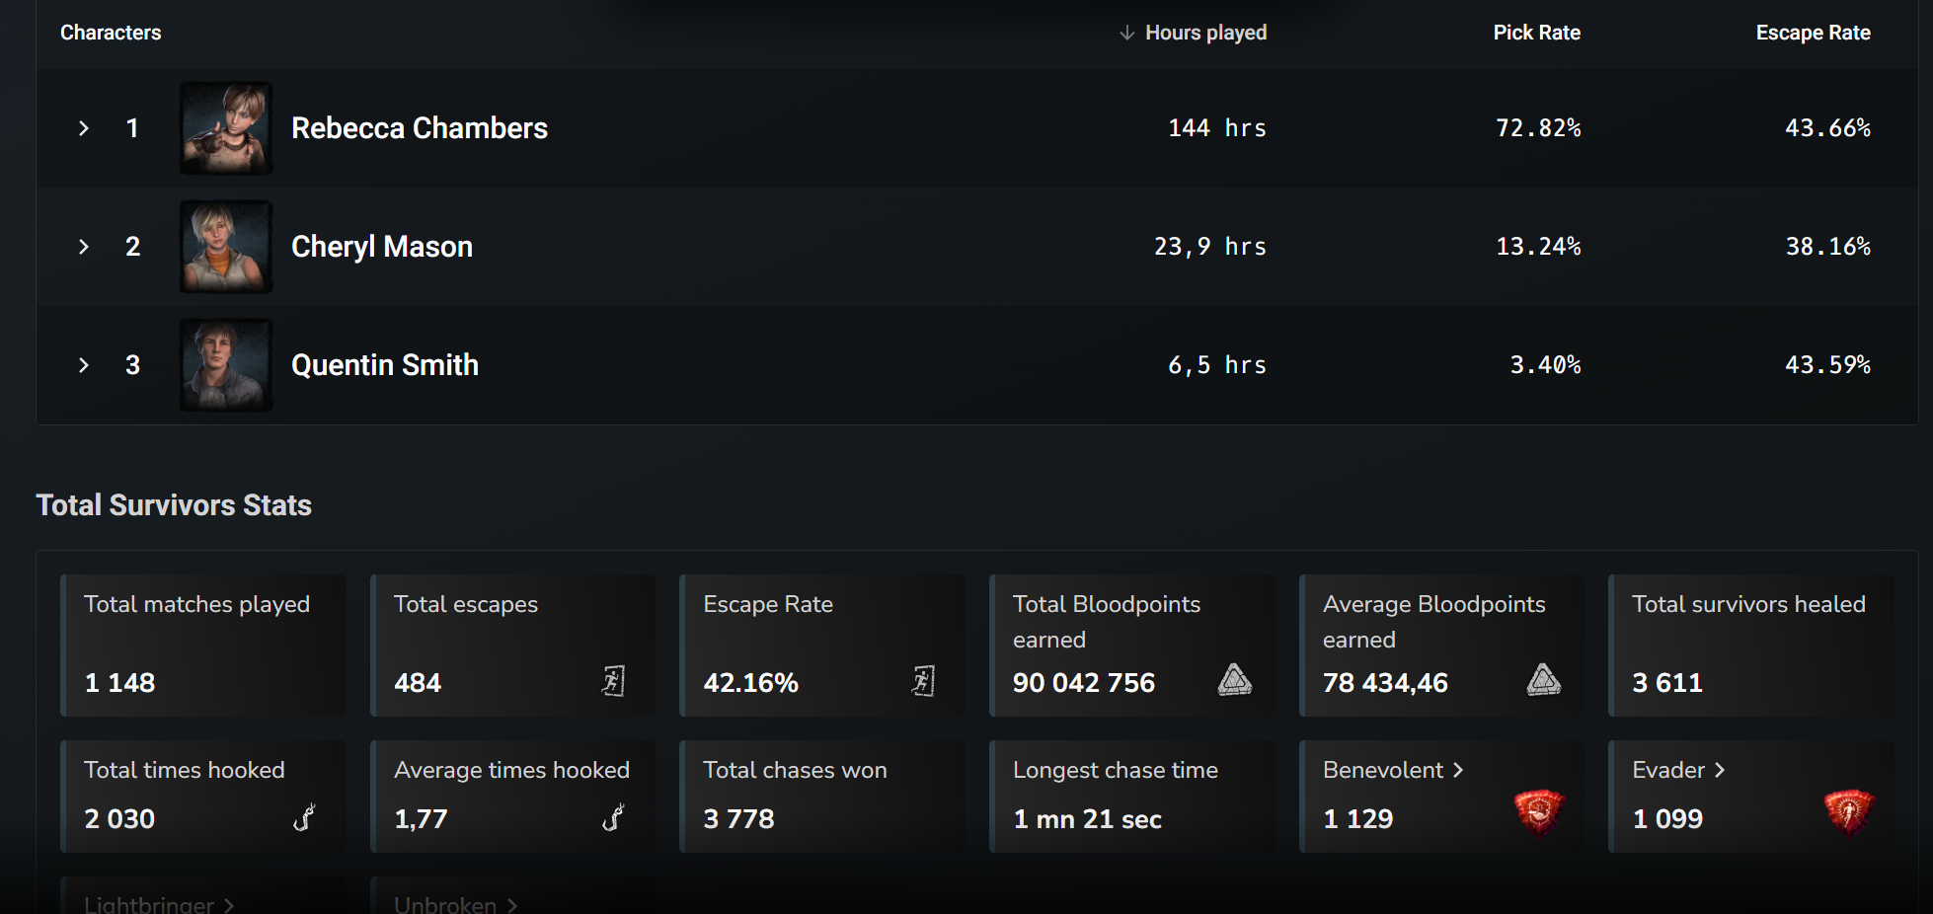Open the Unbroken emblem details link
1933x914 pixels.
(x=455, y=904)
